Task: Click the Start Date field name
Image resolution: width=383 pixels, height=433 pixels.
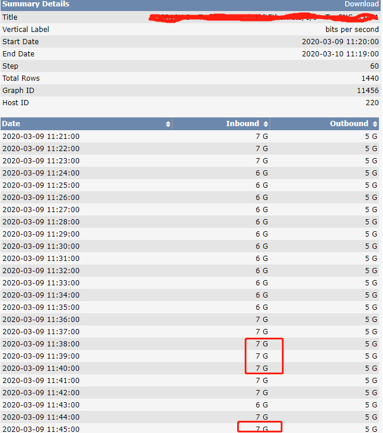Action: pos(21,42)
